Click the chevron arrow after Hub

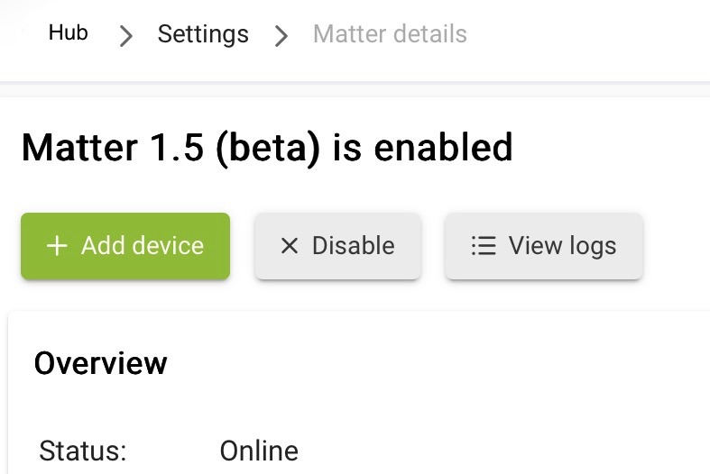tap(126, 36)
